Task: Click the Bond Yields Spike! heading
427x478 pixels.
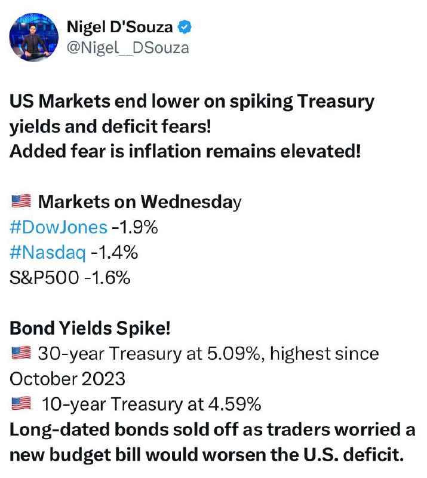Action: [x=90, y=329]
